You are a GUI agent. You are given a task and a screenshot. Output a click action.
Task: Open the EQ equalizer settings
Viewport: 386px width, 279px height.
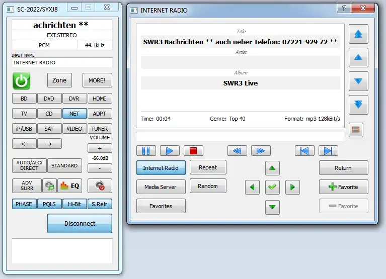[69, 185]
